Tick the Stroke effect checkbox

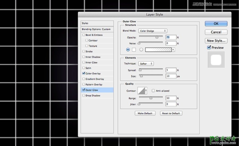tap(84, 51)
